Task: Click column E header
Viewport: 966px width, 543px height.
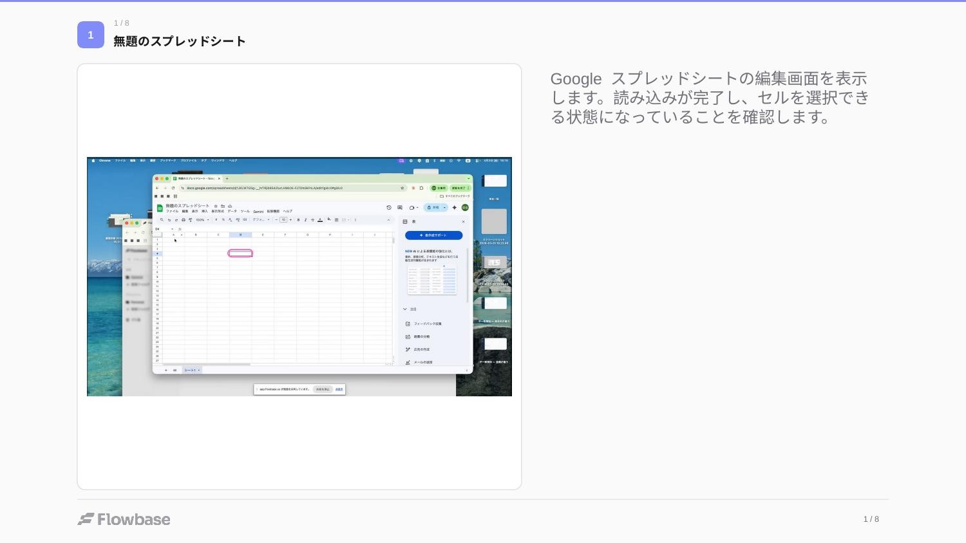Action: (263, 235)
